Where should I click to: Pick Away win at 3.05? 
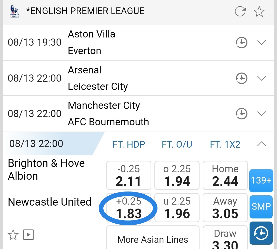click(225, 208)
